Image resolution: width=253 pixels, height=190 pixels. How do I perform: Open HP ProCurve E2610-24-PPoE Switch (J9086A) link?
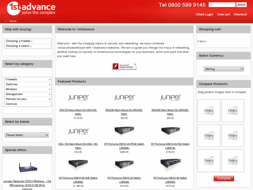tap(124, 146)
